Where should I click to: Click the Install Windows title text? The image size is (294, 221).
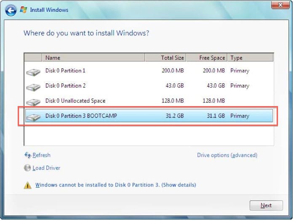tap(49, 10)
